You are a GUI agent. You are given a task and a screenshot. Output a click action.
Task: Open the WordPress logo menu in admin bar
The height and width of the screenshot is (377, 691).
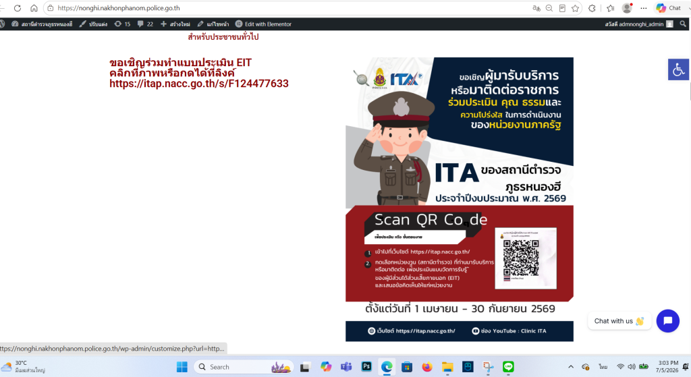click(x=2, y=24)
